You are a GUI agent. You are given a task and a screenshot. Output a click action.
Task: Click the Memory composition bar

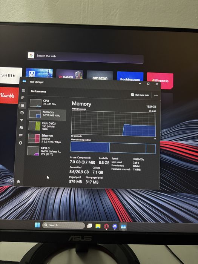click(x=113, y=147)
